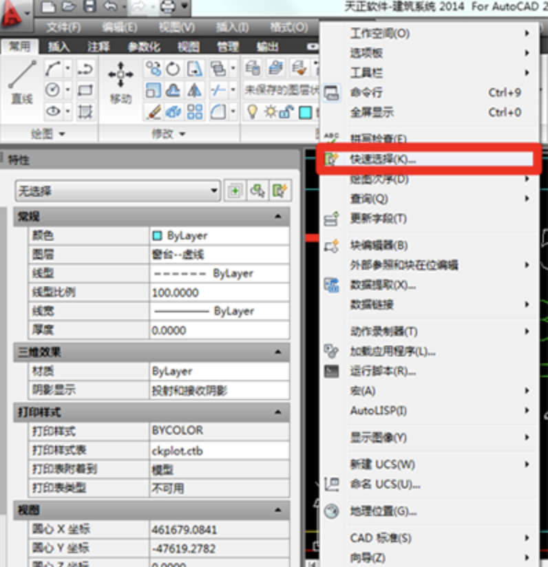
Task: Click the 线型比例 value field 100.0000
Action: coord(219,292)
